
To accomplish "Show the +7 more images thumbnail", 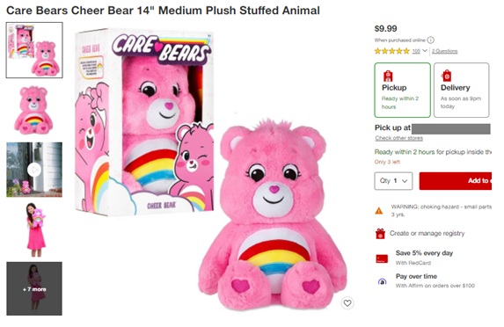I will pyautogui.click(x=34, y=288).
